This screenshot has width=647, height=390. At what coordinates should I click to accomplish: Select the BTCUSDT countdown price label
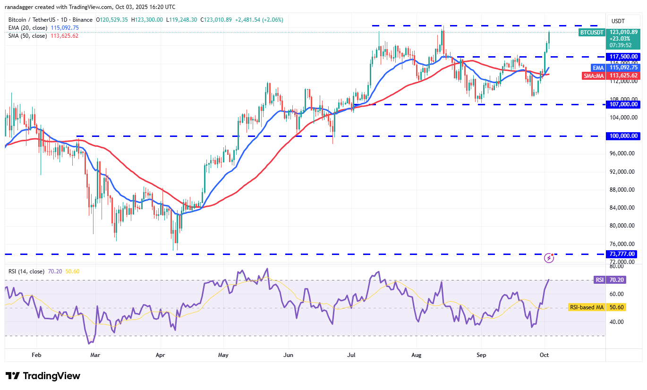pos(622,39)
